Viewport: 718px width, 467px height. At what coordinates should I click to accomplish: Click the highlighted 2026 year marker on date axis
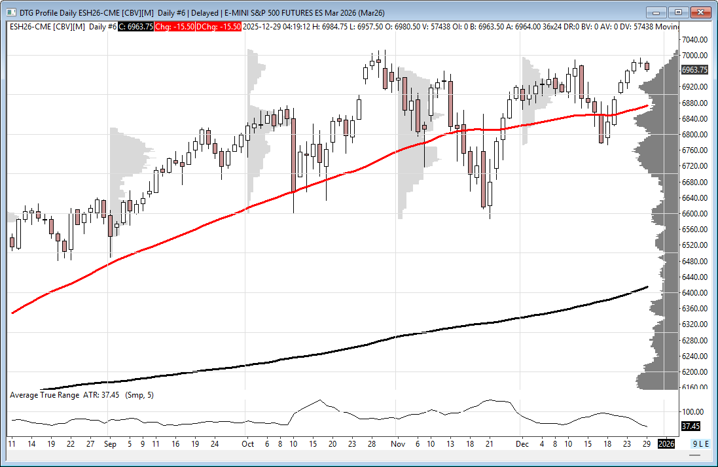tap(666, 443)
